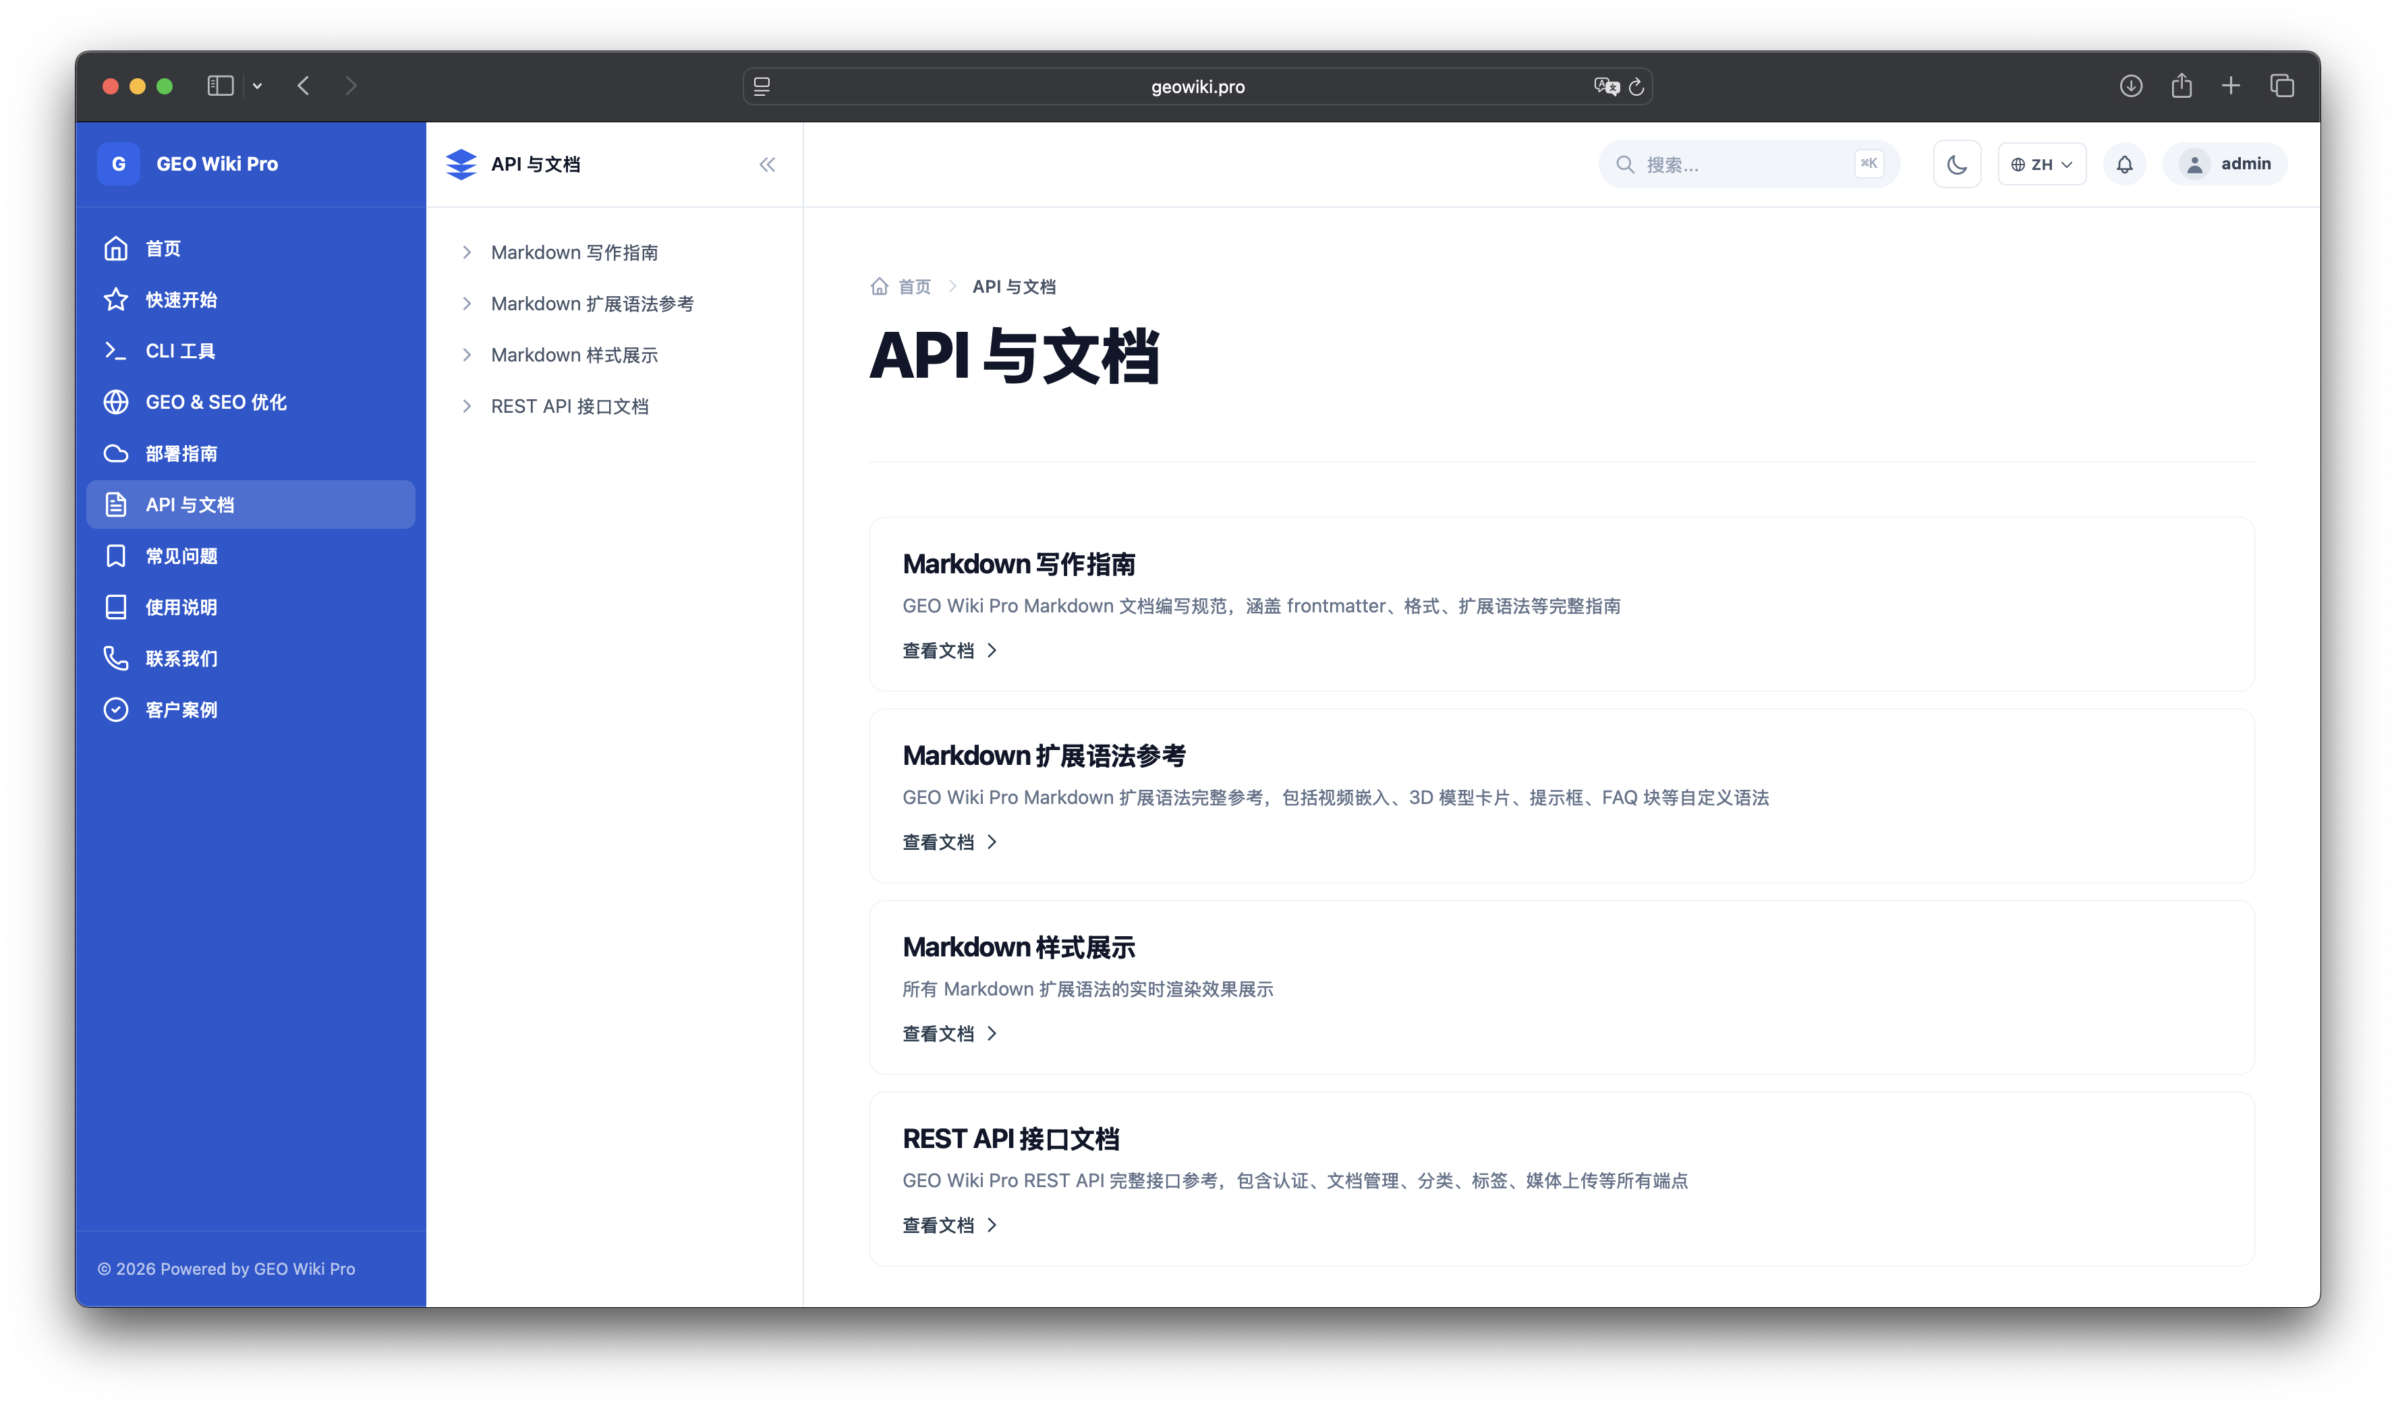Click the page translate icon in the address bar

(x=1606, y=86)
